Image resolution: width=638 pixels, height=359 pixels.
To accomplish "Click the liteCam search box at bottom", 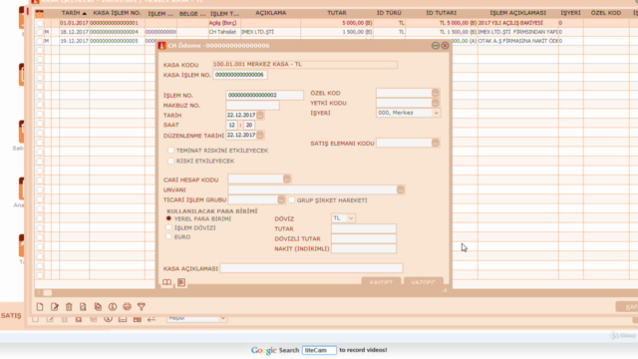I will [x=319, y=350].
